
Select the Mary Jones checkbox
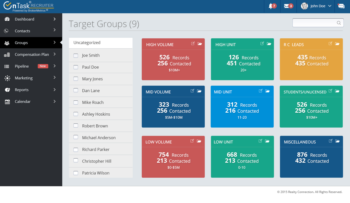pos(76,79)
